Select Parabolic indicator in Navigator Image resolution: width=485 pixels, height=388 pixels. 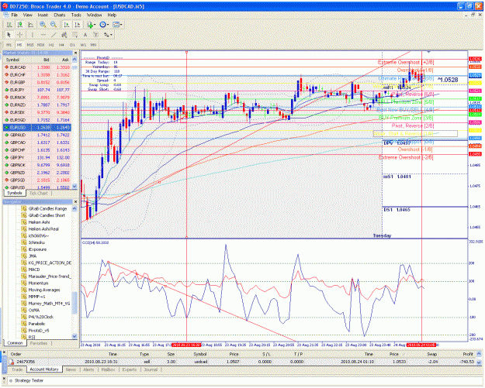click(x=36, y=324)
